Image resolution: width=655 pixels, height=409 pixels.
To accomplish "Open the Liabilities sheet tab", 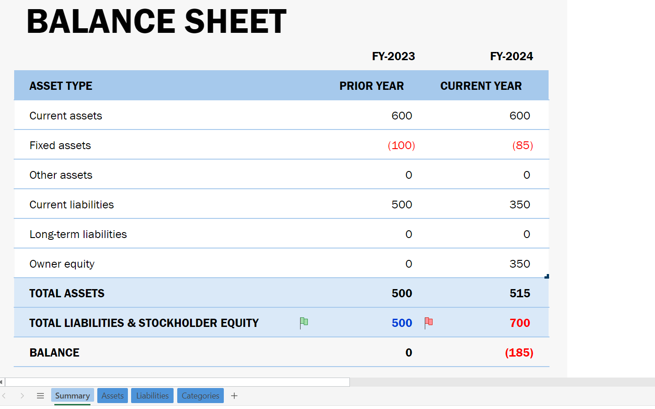I will 152,396.
